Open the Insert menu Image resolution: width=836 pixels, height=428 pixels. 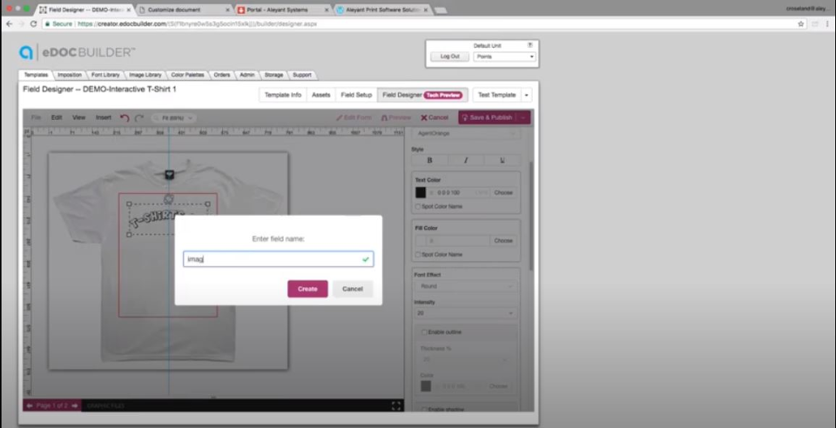tap(104, 117)
